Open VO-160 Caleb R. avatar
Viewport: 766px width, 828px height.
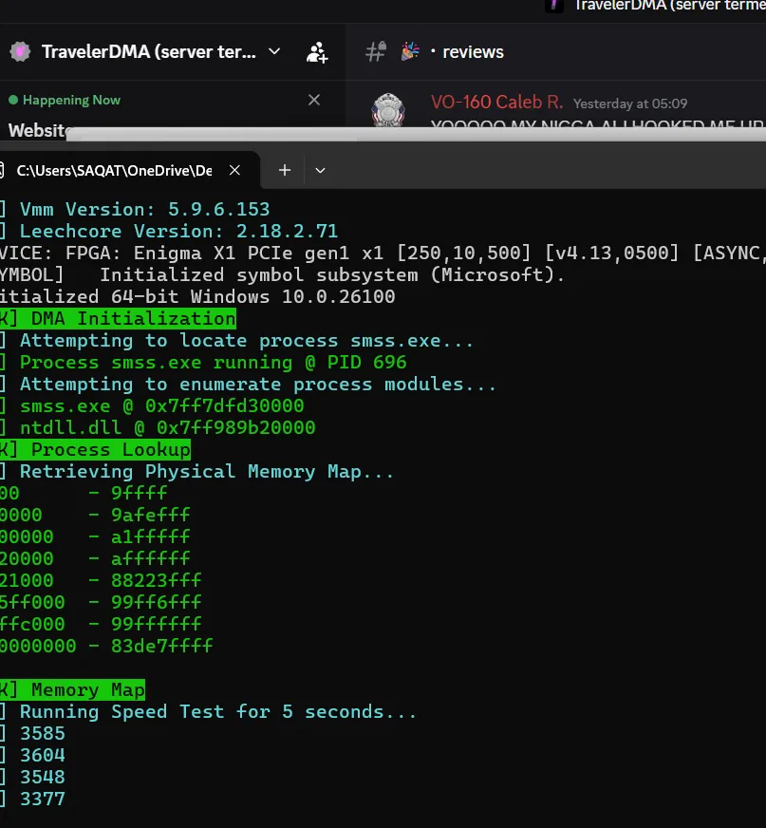(388, 110)
